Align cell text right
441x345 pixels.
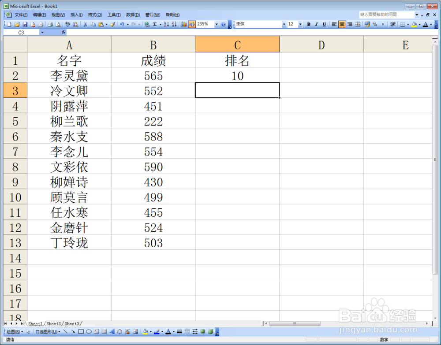click(350, 24)
